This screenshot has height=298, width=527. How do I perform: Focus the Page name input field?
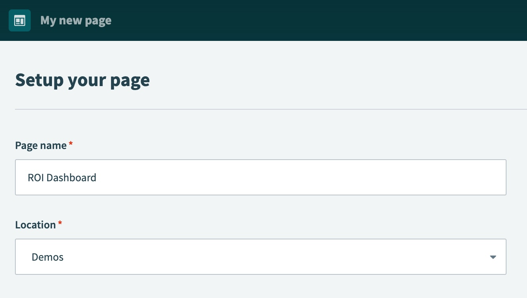[x=260, y=177]
